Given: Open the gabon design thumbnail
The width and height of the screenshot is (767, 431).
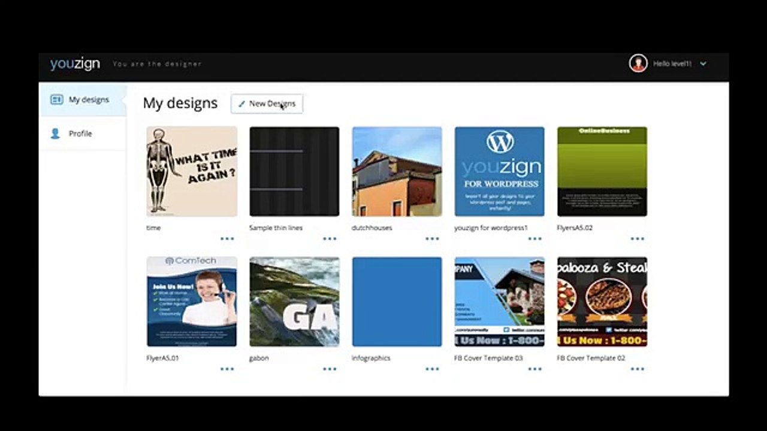Looking at the screenshot, I should [294, 302].
